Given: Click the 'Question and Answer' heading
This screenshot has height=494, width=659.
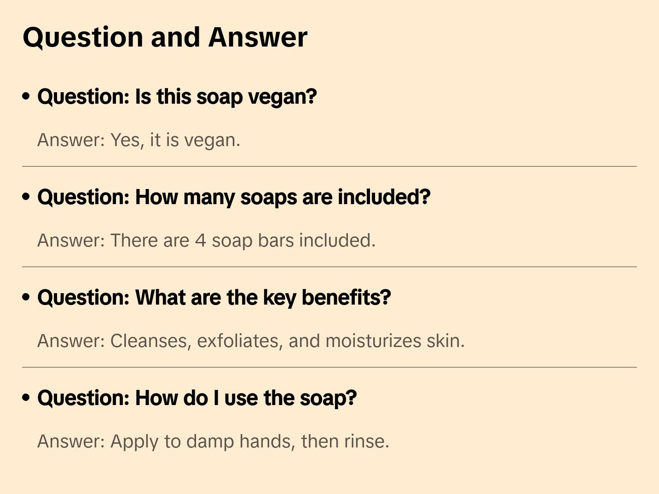Looking at the screenshot, I should (165, 37).
